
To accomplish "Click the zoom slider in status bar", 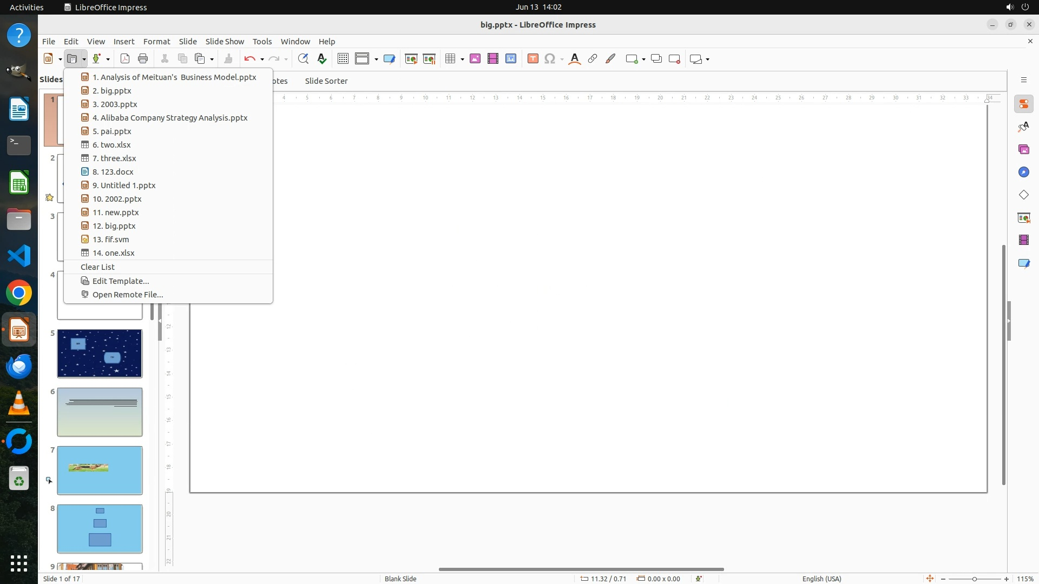I will coord(974,579).
